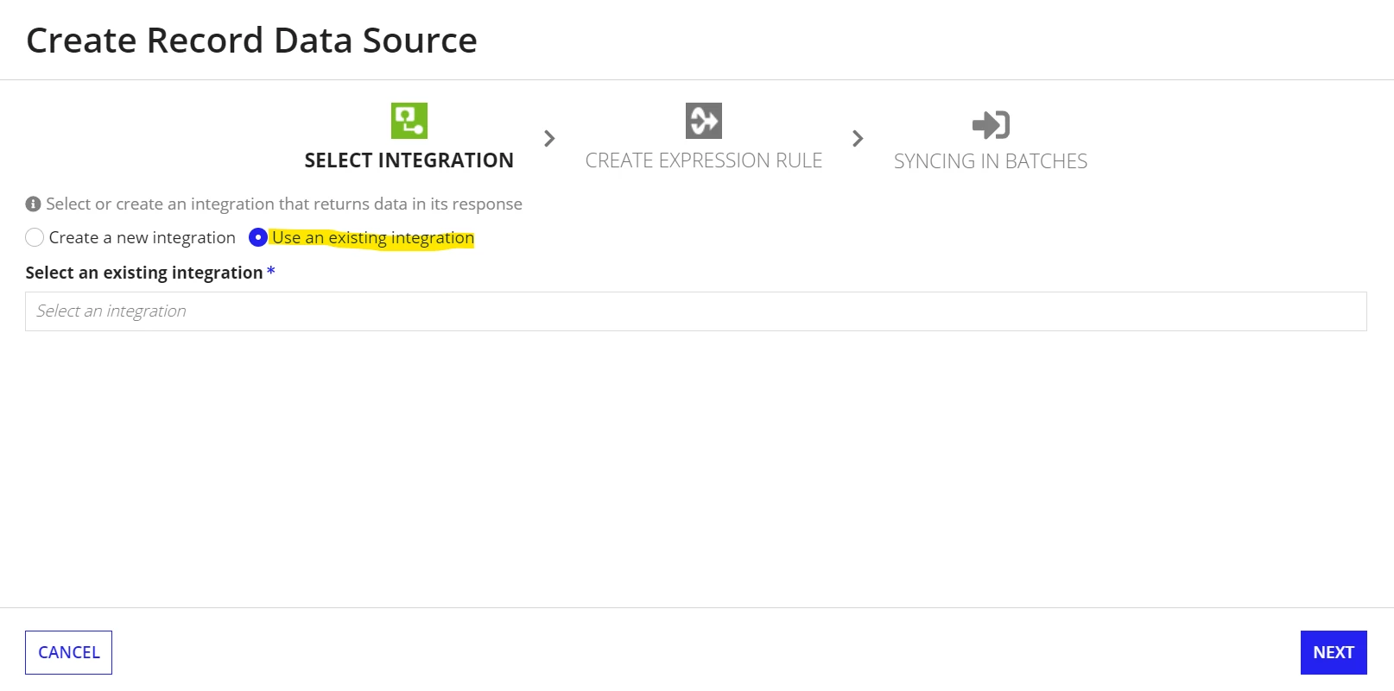Viewport: 1394px width, 691px height.
Task: Click the instruction text about integration response
Action: (284, 204)
